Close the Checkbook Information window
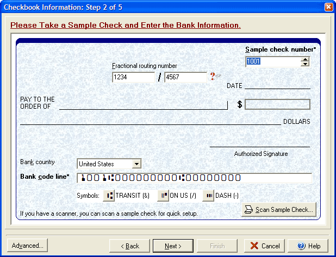The width and height of the screenshot is (336, 257). [x=328, y=7]
